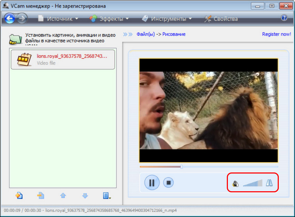Maximize the VCam менеджер window
Image resolution: width=295 pixels, height=217 pixels.
pyautogui.click(x=272, y=6)
